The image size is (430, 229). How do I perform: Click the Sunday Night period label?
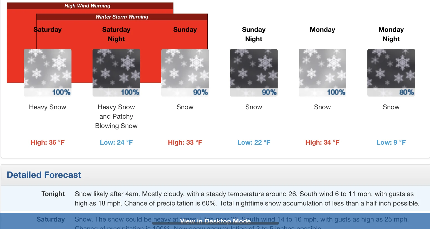tap(254, 34)
